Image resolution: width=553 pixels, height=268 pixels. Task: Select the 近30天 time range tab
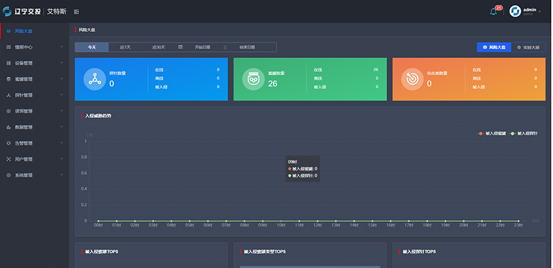(x=158, y=47)
